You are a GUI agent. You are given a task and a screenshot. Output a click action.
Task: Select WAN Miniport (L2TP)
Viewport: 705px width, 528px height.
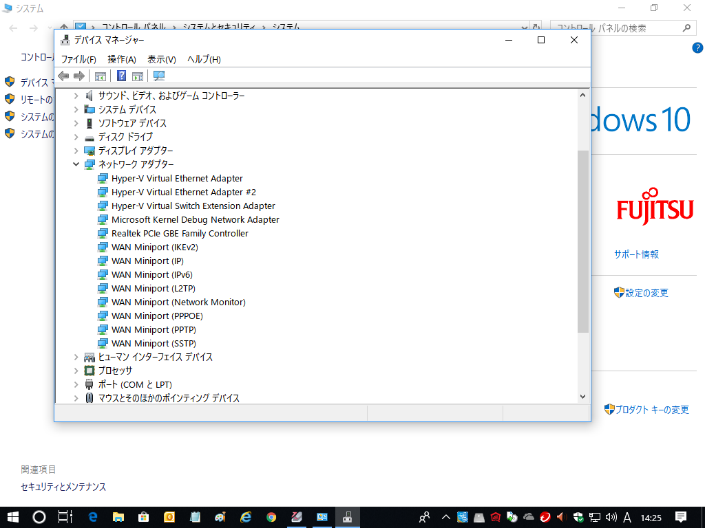[154, 289]
